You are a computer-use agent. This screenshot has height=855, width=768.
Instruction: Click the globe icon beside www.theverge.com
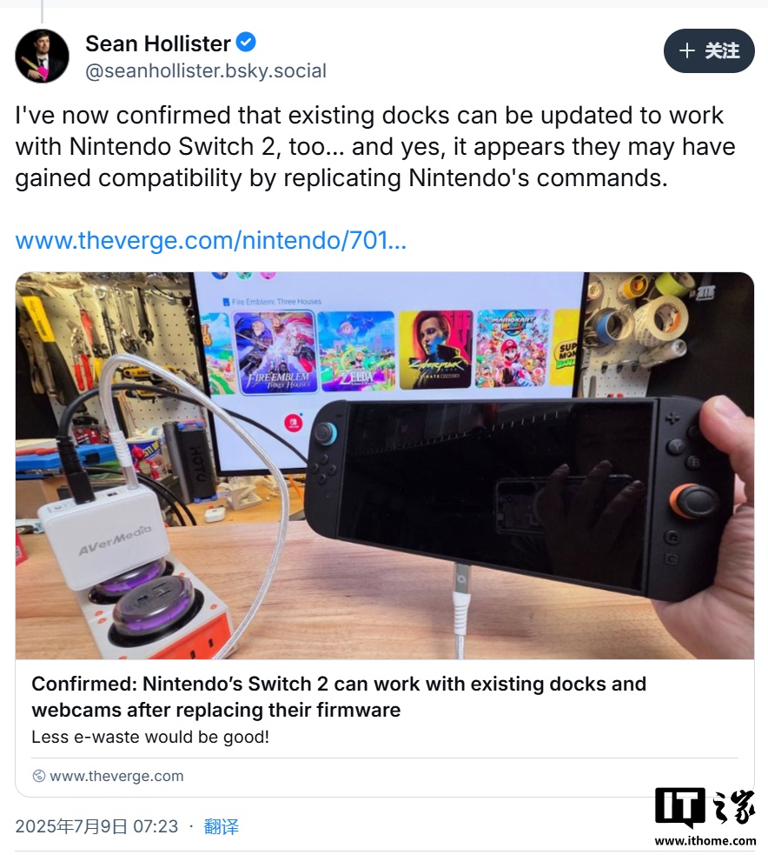[x=39, y=776]
